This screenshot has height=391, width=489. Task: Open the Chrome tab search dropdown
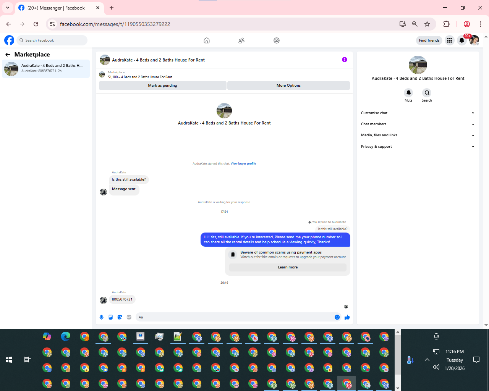(x=8, y=8)
